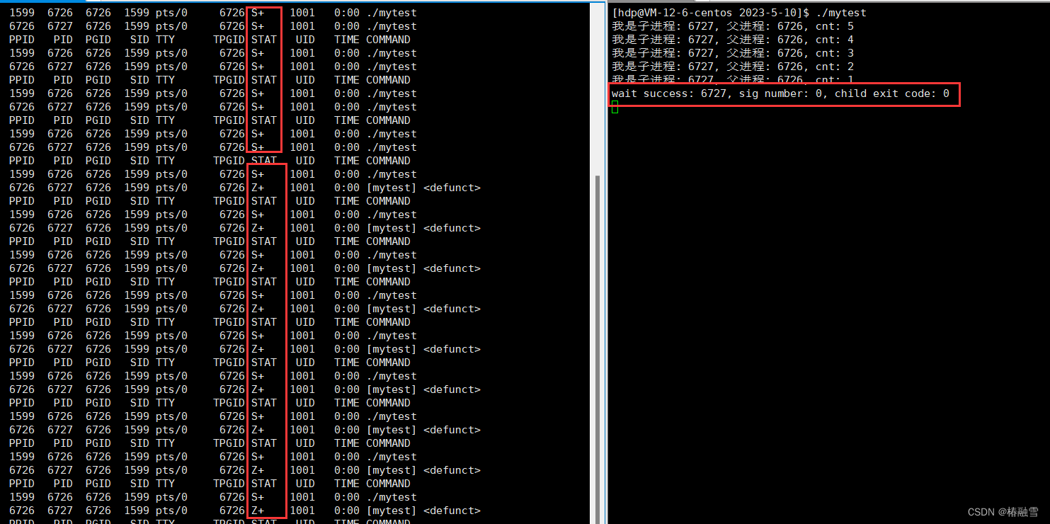Screen dimensions: 1050x524
Task: Click the child output line ending cnt: 5
Action: click(733, 26)
